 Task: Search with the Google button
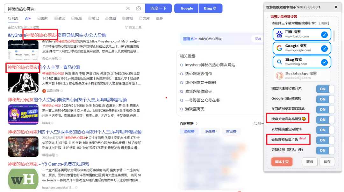pyautogui.click(x=186, y=8)
